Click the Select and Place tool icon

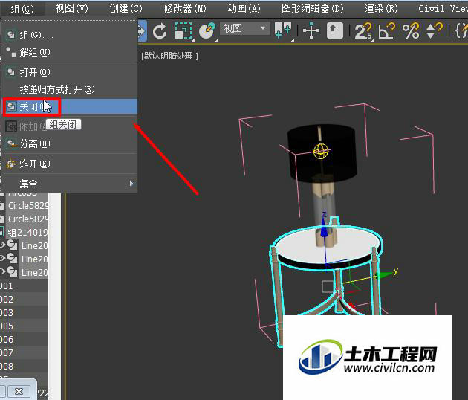[x=207, y=30]
